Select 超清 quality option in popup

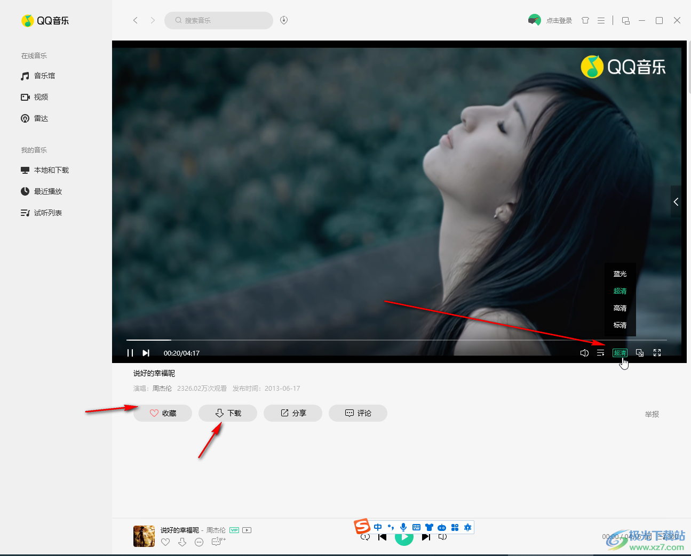click(x=620, y=291)
